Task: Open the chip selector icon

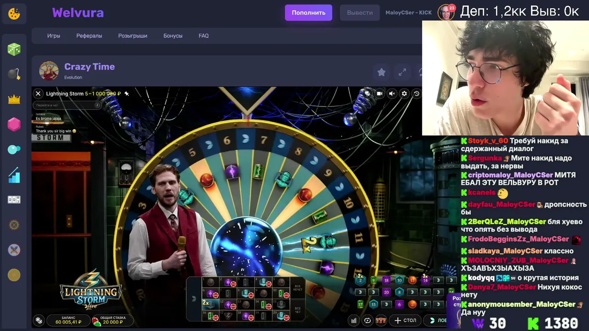Action: pos(39,320)
